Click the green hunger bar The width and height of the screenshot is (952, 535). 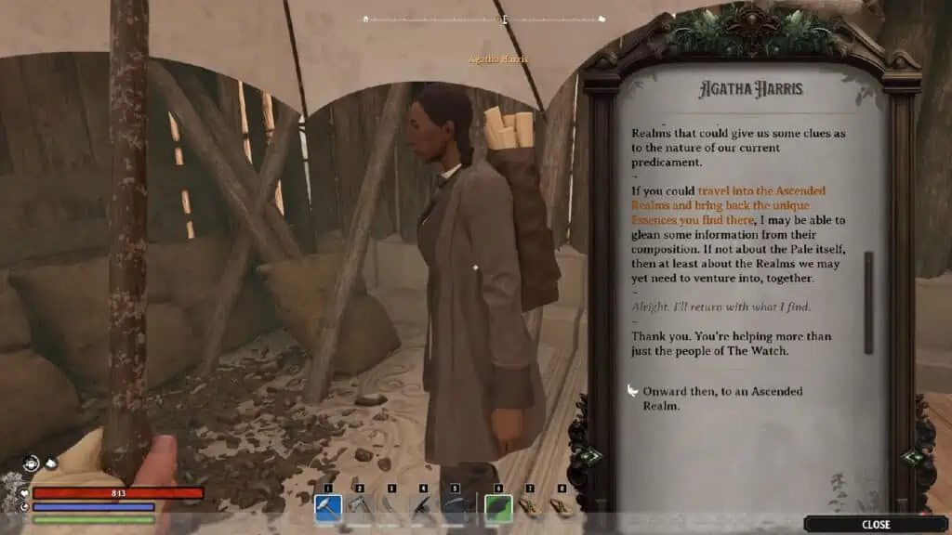94,520
